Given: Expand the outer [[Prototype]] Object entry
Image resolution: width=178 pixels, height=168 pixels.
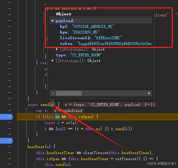Looking at the screenshot, I should point(52,61).
